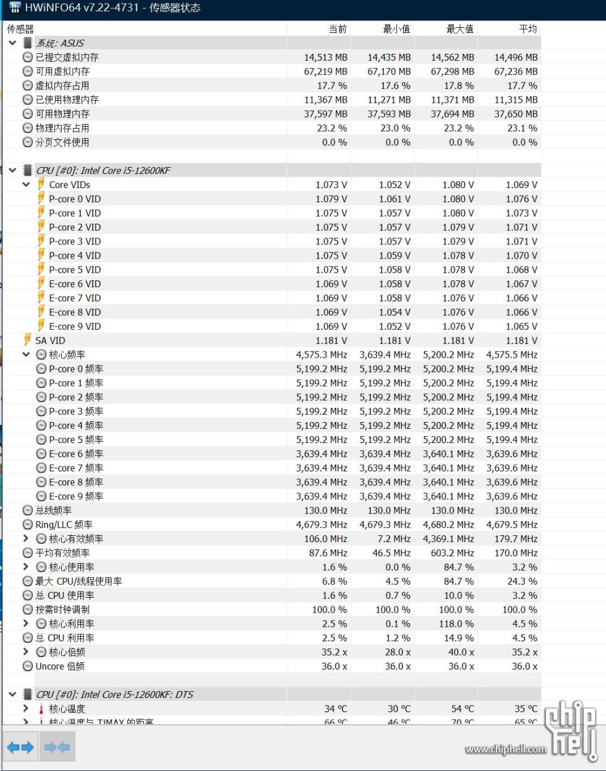This screenshot has height=771, width=606.
Task: Click the sensor icon next to 分页文件使用
Action: (x=27, y=142)
